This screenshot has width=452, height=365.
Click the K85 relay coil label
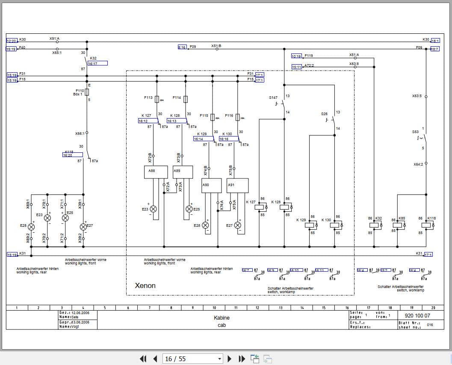[x=402, y=218]
